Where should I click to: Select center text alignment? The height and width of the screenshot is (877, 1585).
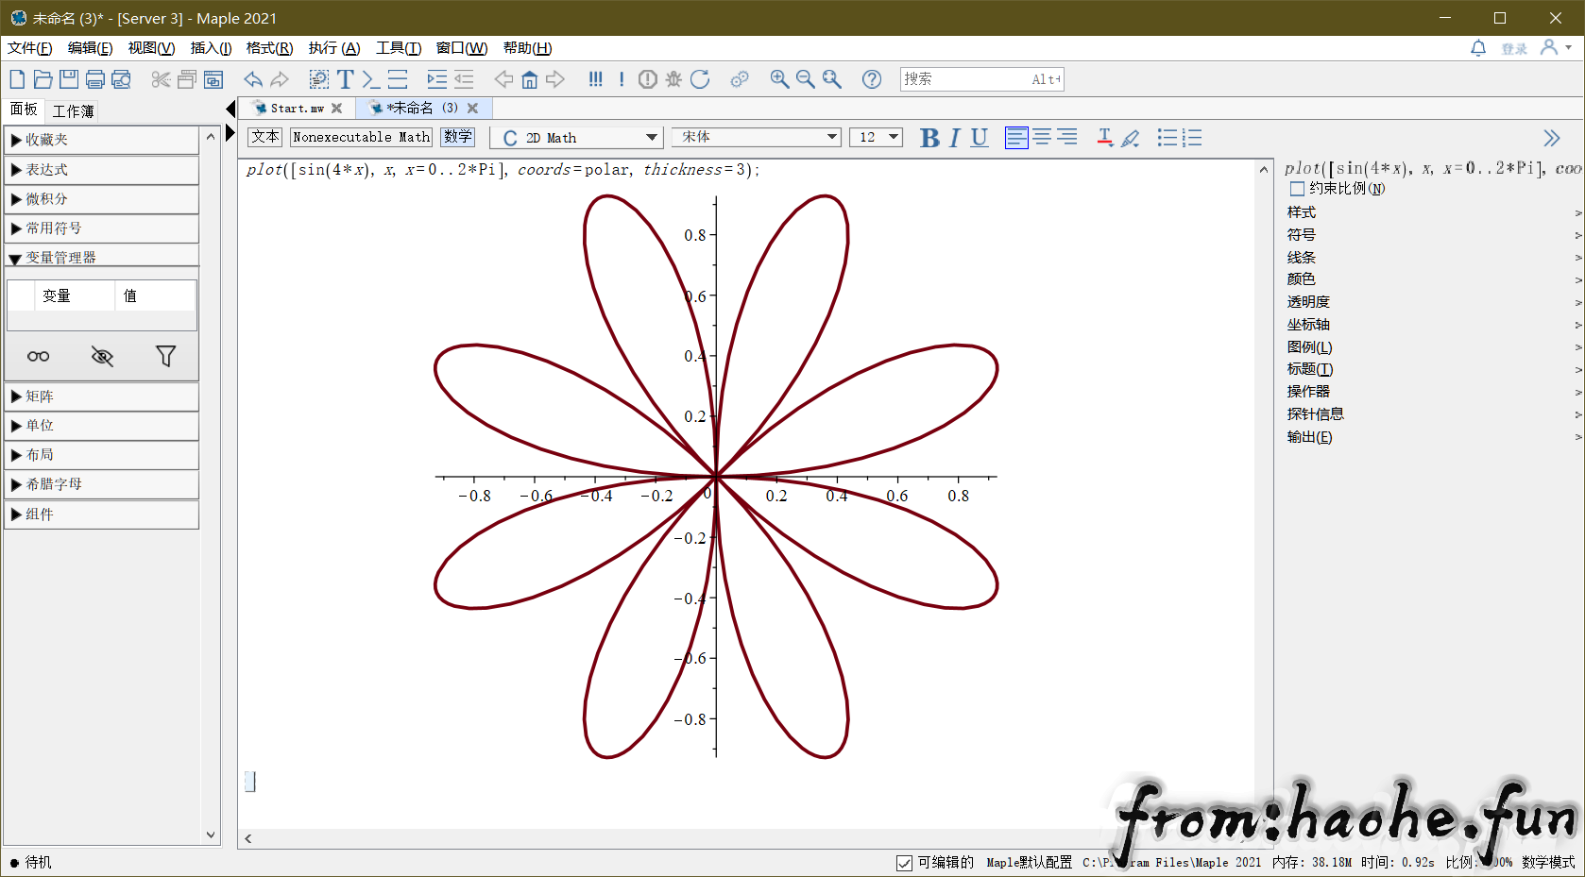(x=1042, y=138)
